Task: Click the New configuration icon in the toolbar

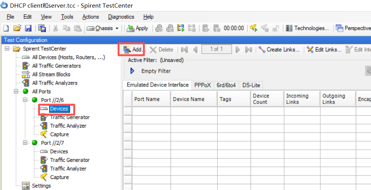Action: pos(6,29)
